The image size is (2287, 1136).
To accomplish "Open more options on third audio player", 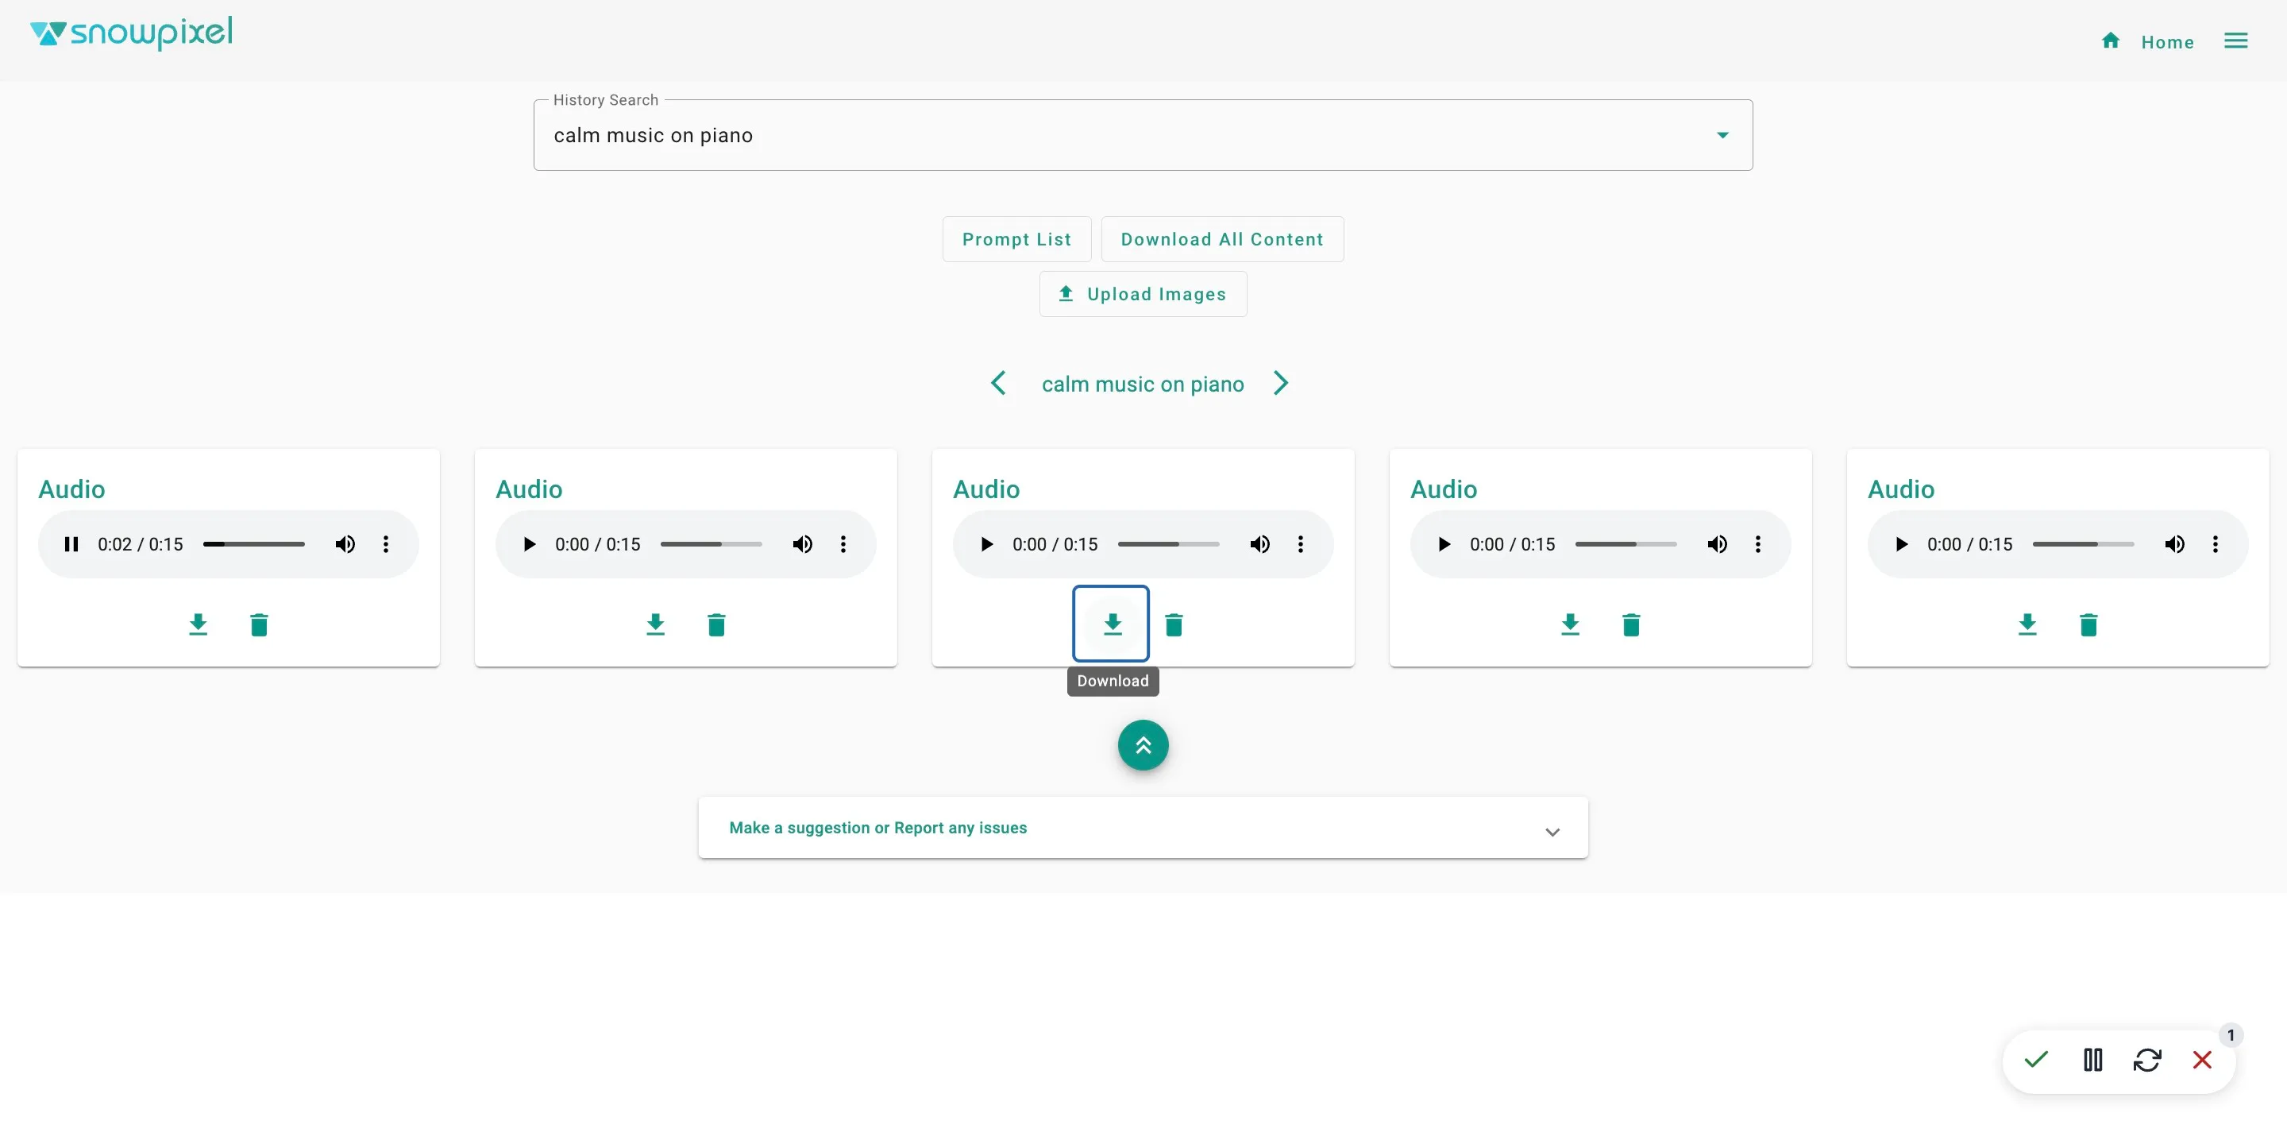I will click(x=1300, y=543).
